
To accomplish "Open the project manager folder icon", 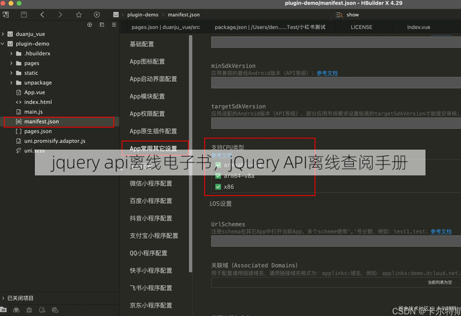I will [3, 310].
